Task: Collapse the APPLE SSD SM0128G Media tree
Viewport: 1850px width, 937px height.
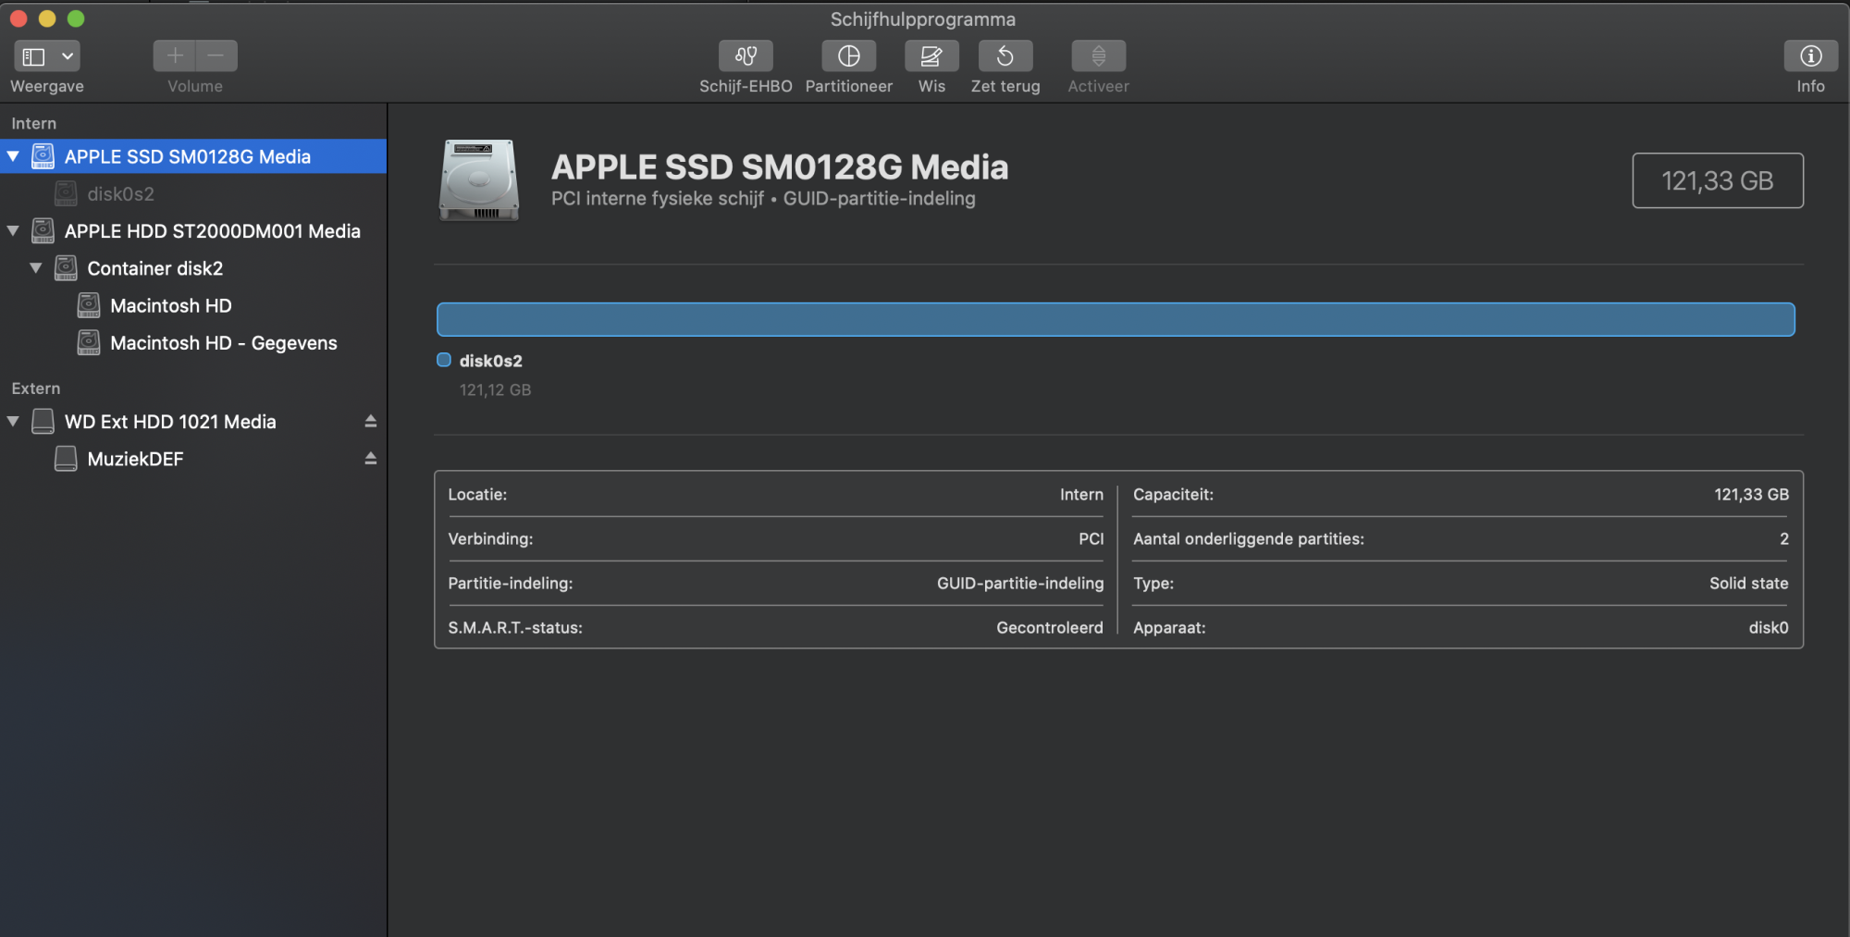Action: click(14, 157)
